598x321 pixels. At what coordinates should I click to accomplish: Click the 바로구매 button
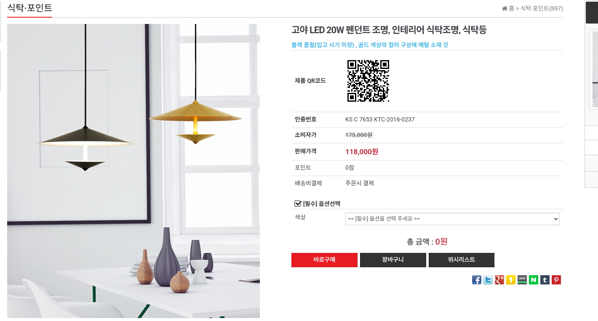click(x=324, y=260)
